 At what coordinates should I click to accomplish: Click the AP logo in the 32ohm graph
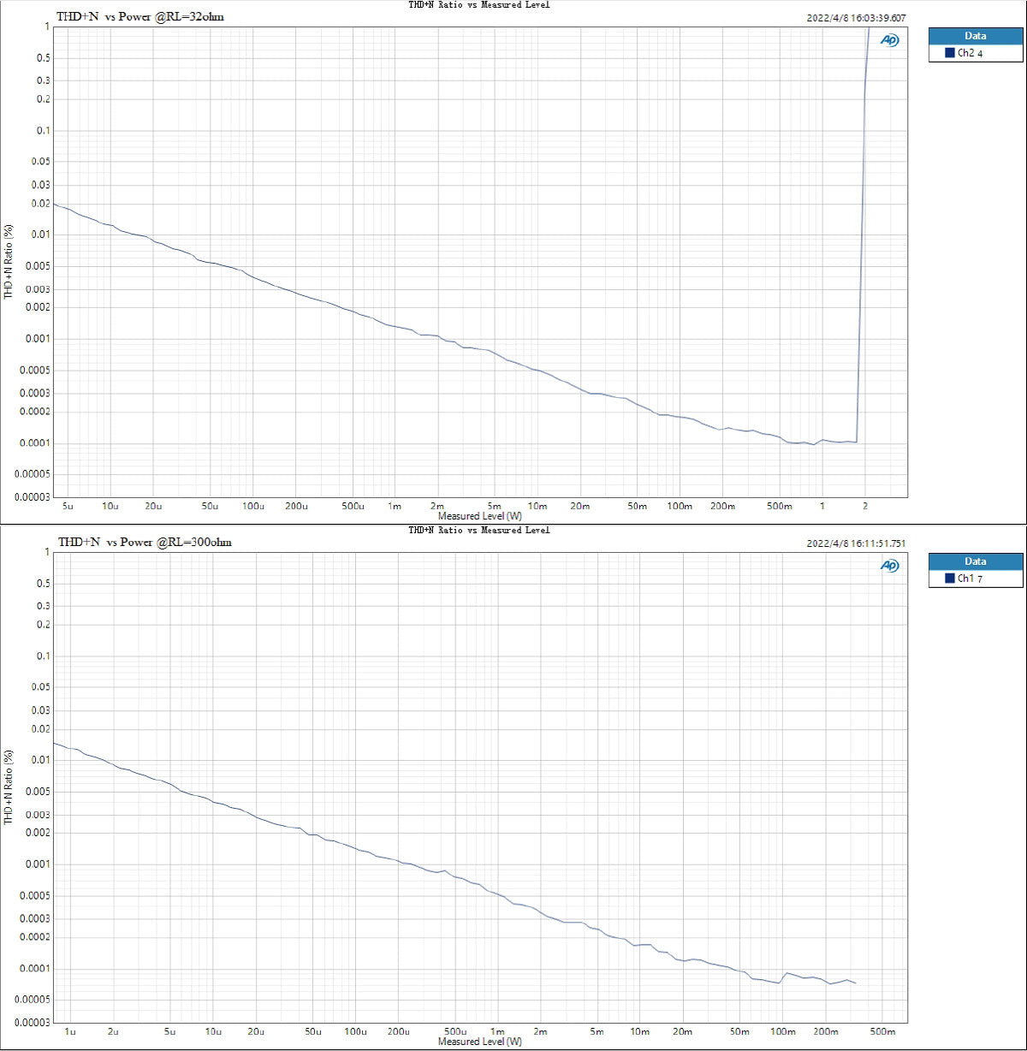coord(890,40)
